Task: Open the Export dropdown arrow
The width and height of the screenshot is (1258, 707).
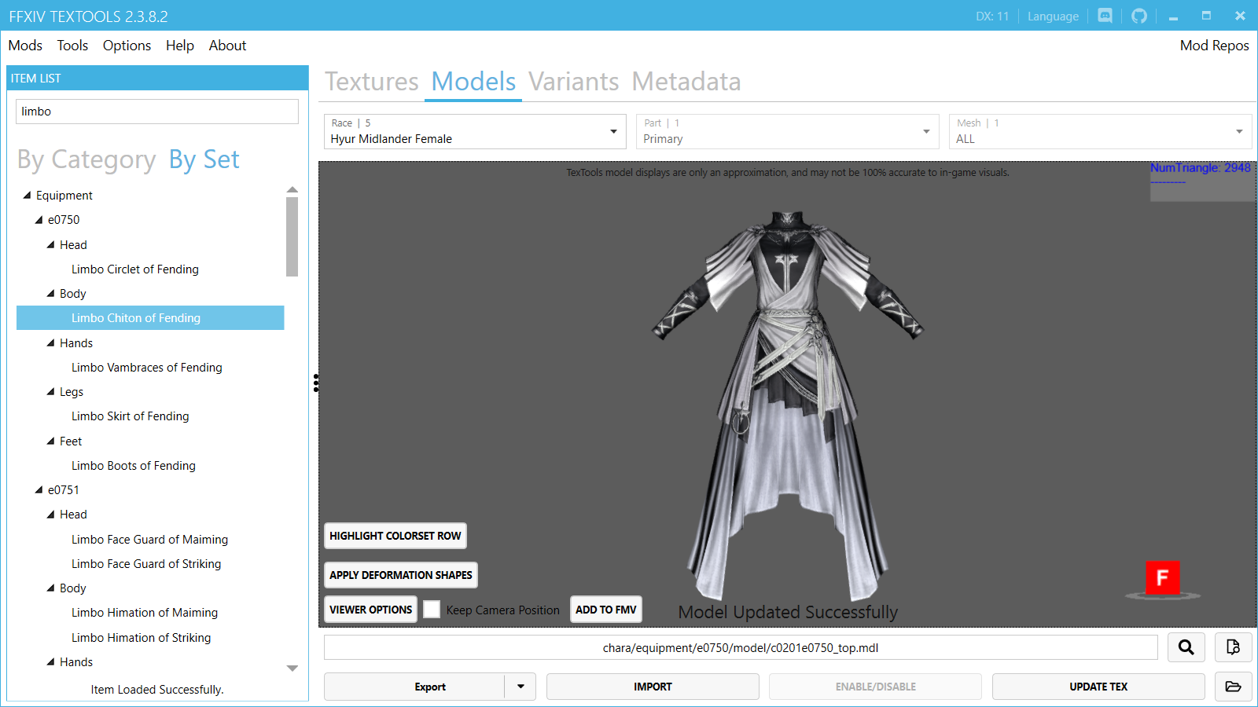Action: click(x=520, y=687)
